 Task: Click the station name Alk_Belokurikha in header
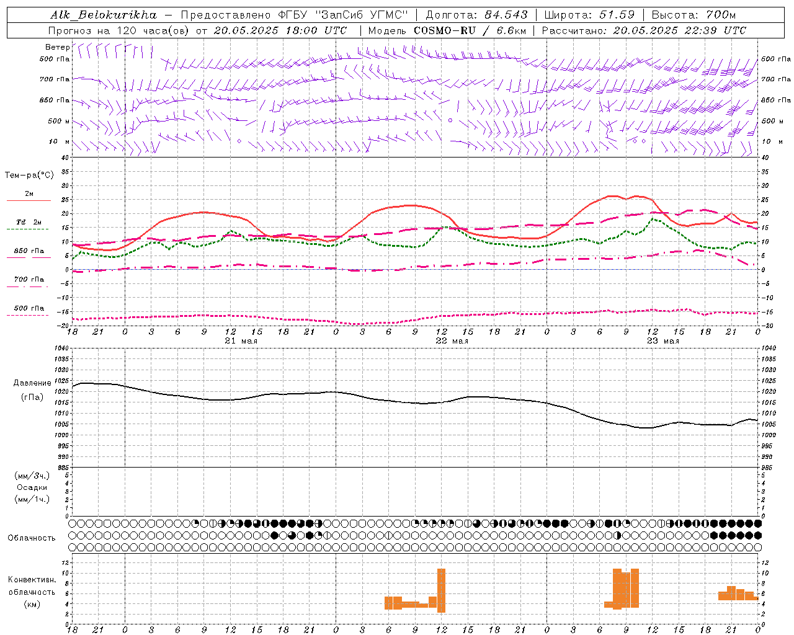click(104, 15)
